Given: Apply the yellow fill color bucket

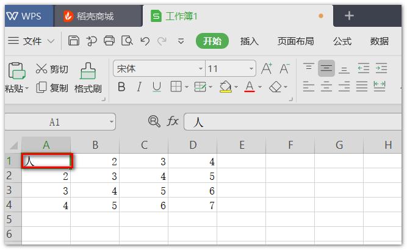Looking at the screenshot, I should (226, 87).
